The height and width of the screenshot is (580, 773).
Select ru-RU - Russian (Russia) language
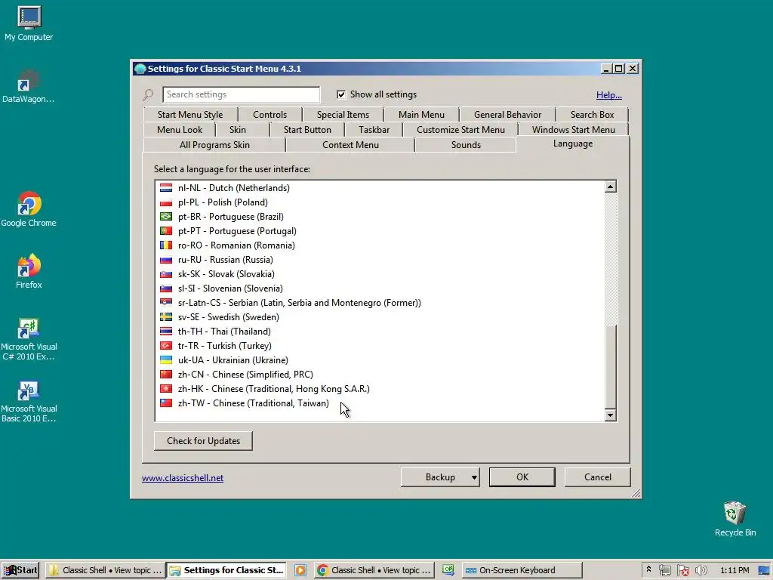[380, 260]
